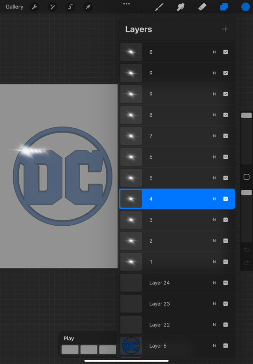The width and height of the screenshot is (253, 364).
Task: Select the Eraser tool
Action: point(202,7)
